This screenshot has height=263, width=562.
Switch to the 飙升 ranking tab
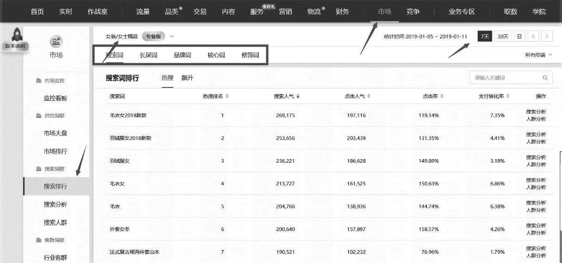pos(188,78)
